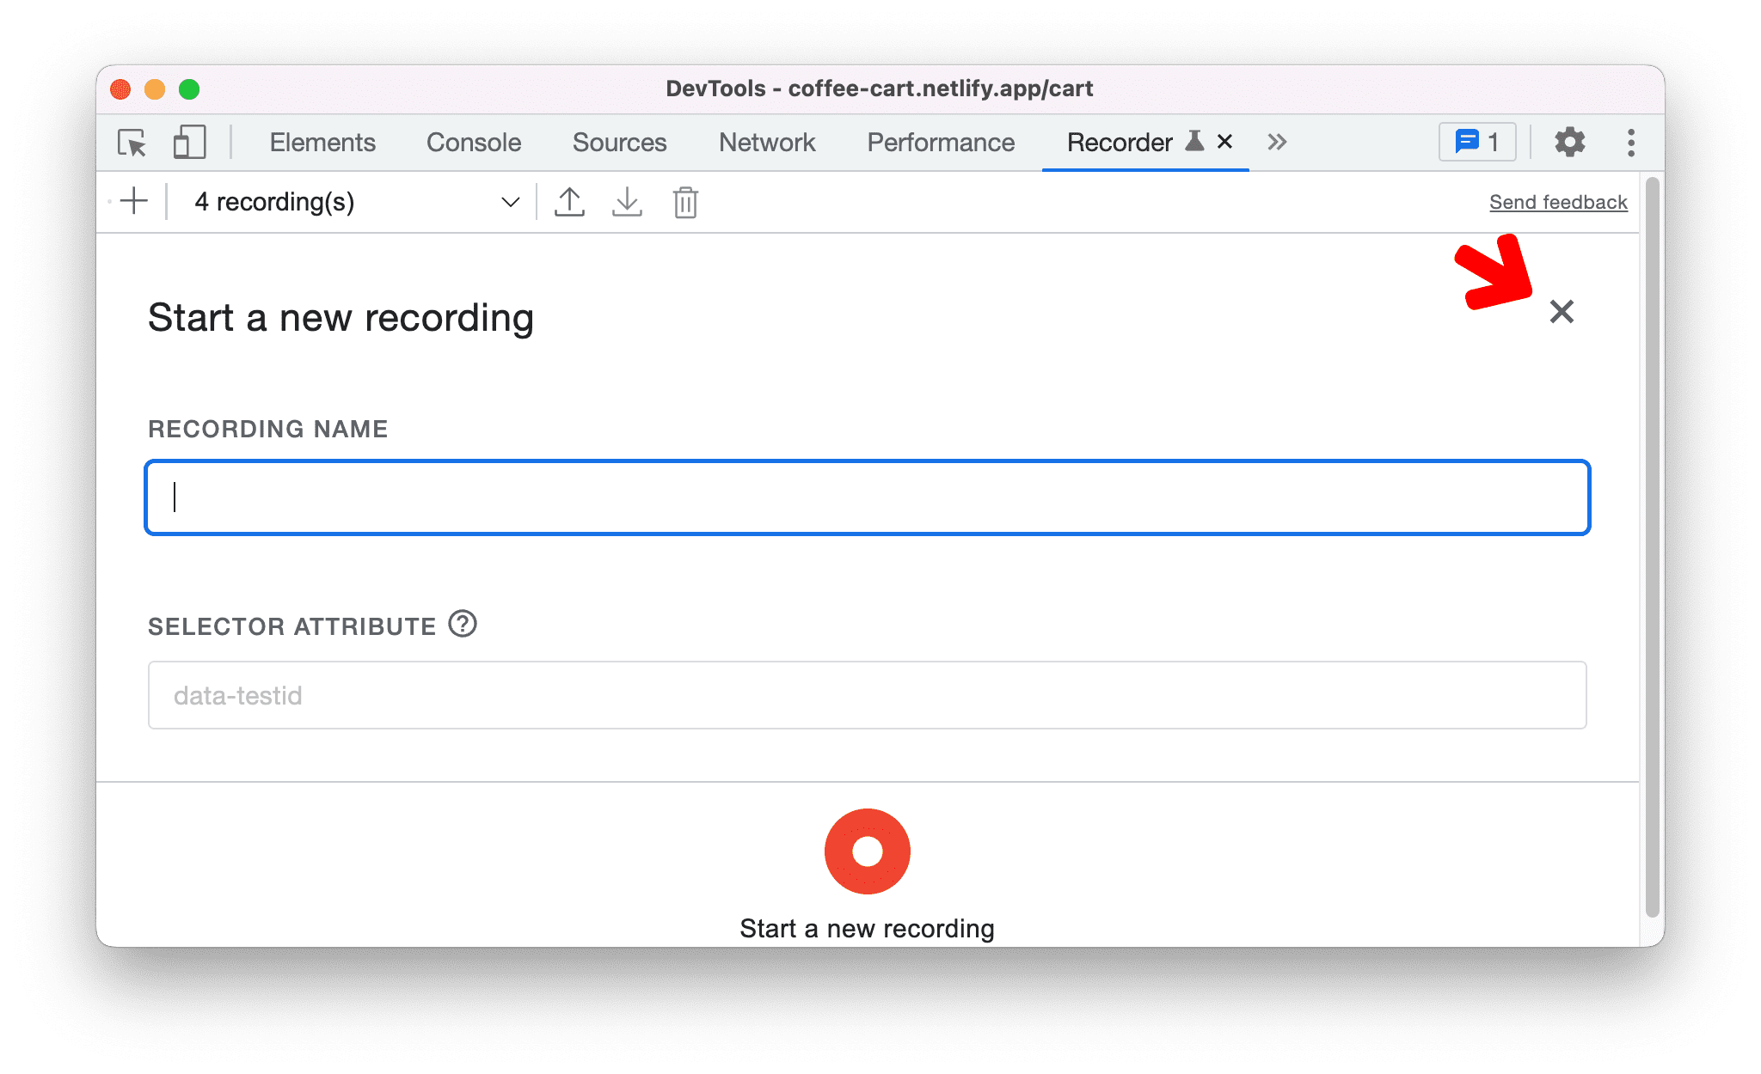Click the export recording upload icon
This screenshot has width=1761, height=1074.
coord(568,203)
